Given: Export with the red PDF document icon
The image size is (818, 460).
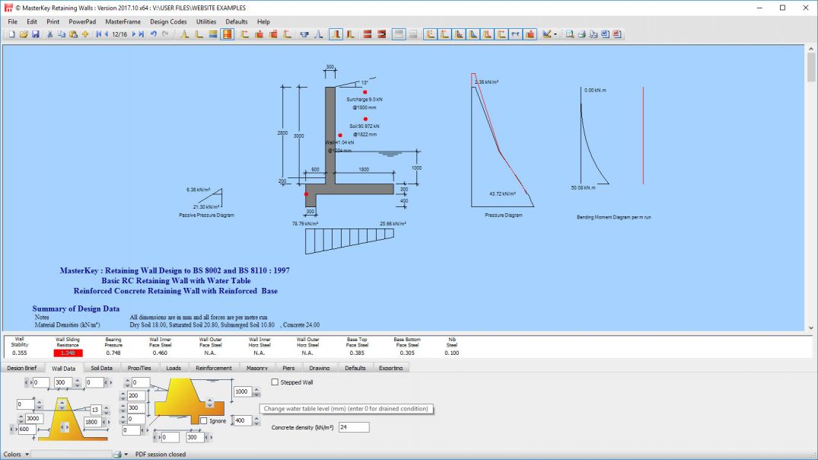Looking at the screenshot, I should click(617, 34).
